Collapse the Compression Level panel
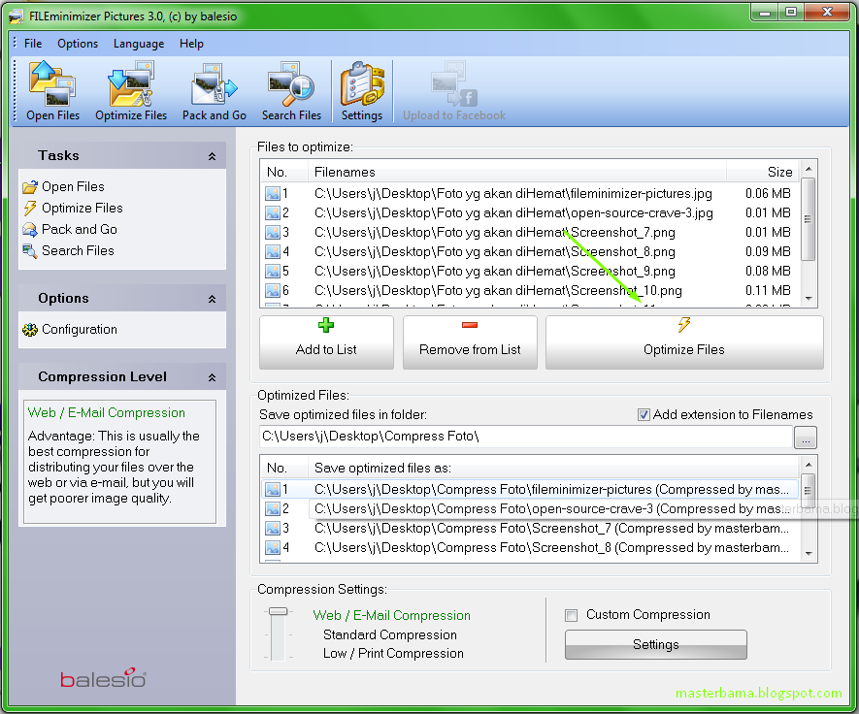The width and height of the screenshot is (859, 714). (x=212, y=377)
